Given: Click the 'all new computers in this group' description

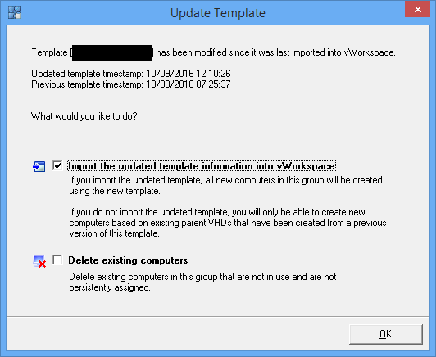Looking at the screenshot, I should click(x=226, y=186).
